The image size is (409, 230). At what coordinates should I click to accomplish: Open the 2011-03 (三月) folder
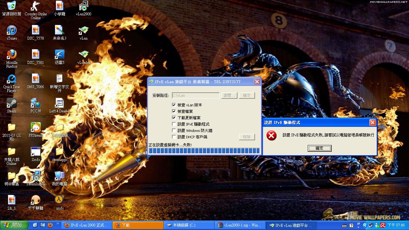(12, 132)
